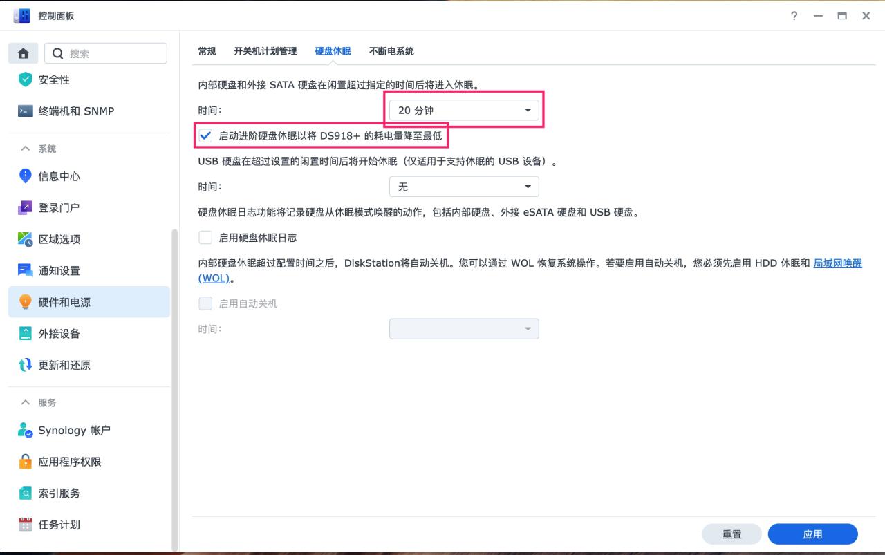885x555 pixels.
Task: Collapse the 服务 sidebar section
Action: click(24, 402)
